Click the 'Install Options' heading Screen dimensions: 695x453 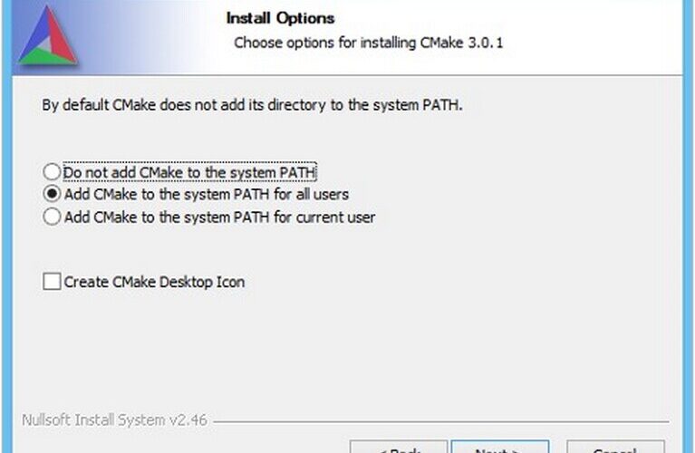click(280, 18)
